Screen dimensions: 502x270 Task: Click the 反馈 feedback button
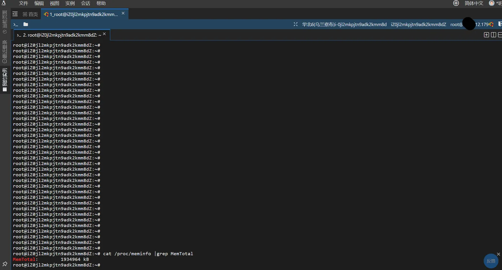(x=491, y=261)
